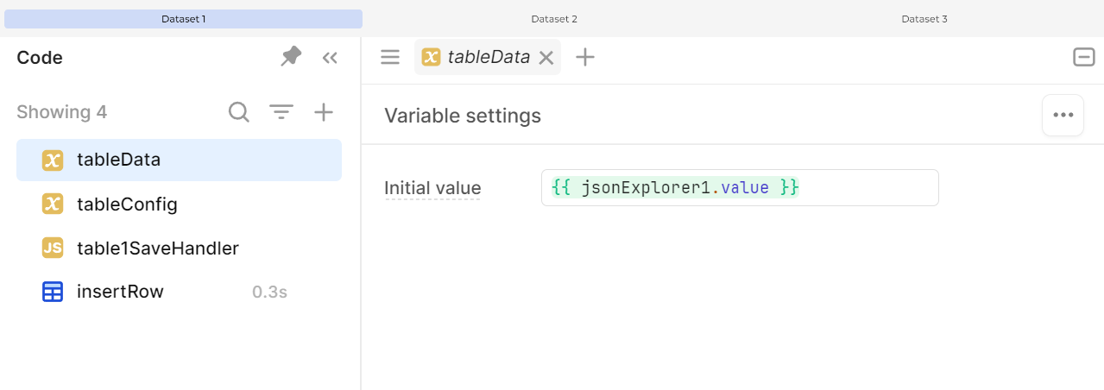Viewport: 1104px width, 390px height.
Task: Minimize the code editor pane
Action: pyautogui.click(x=1083, y=57)
